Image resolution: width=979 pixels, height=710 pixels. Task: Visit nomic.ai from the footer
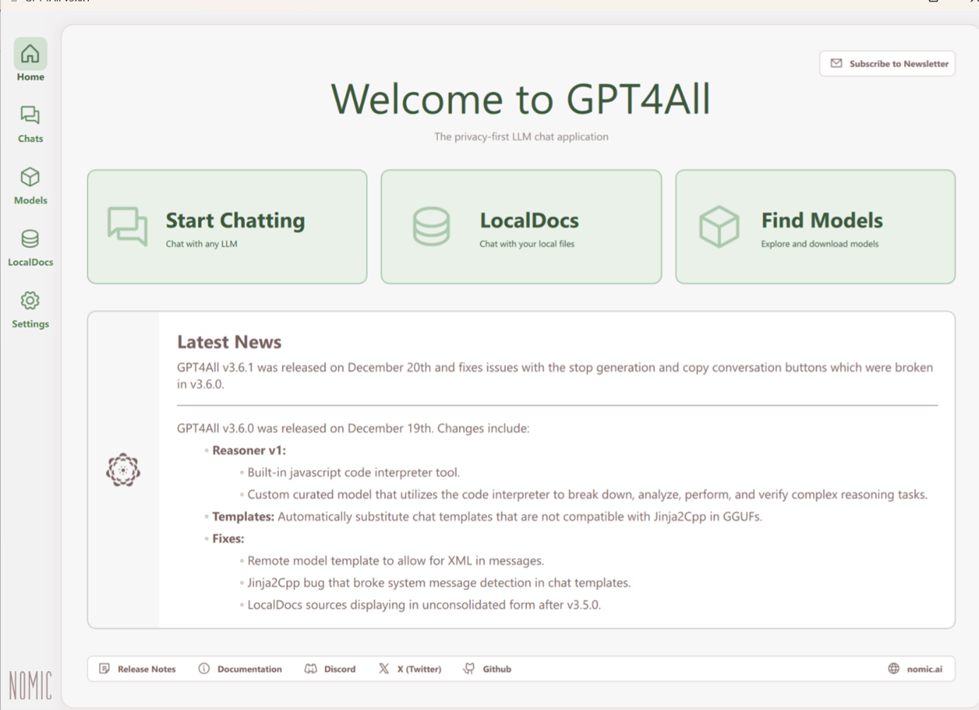923,668
